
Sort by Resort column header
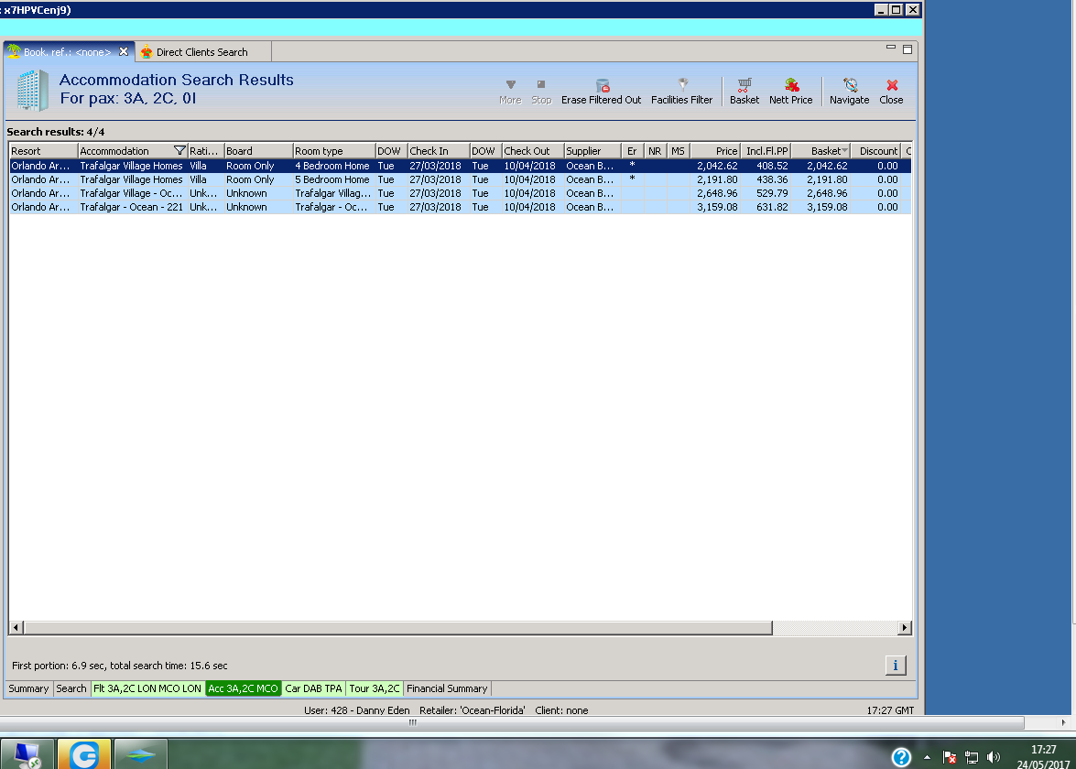pyautogui.click(x=43, y=151)
